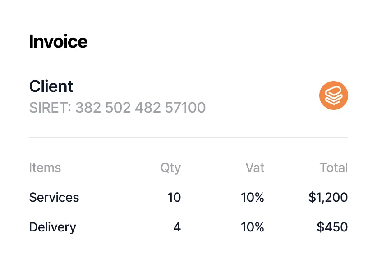Screen dimensions: 377x263
Task: Click the Delivery total $450
Action: 332,227
